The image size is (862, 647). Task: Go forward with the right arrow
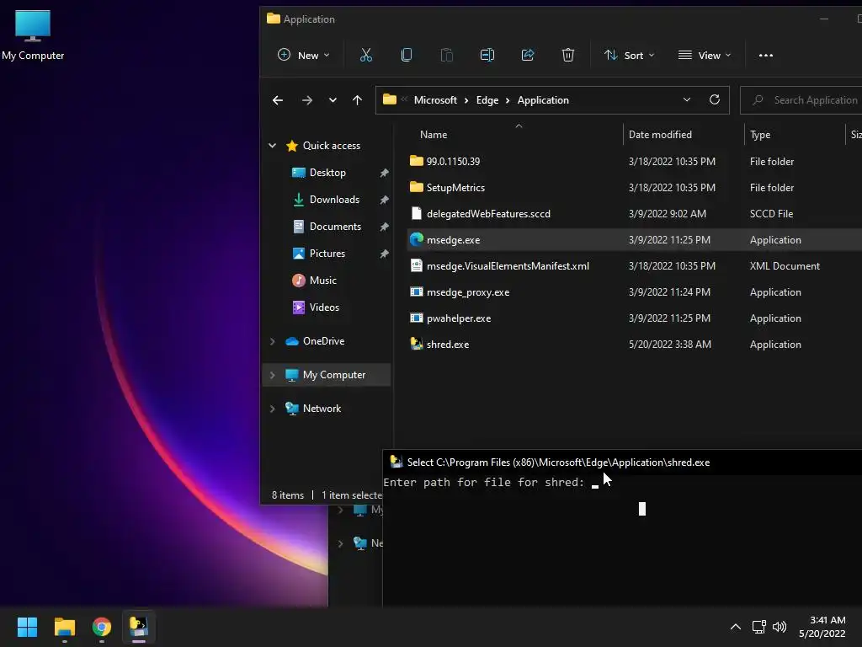click(x=306, y=100)
